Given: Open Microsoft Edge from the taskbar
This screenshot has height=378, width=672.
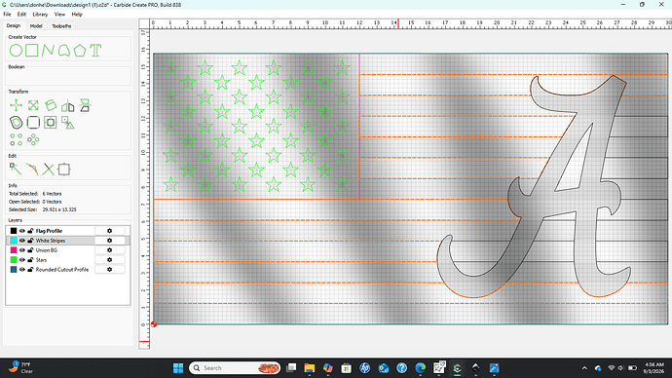Looking at the screenshot, I should 421,368.
